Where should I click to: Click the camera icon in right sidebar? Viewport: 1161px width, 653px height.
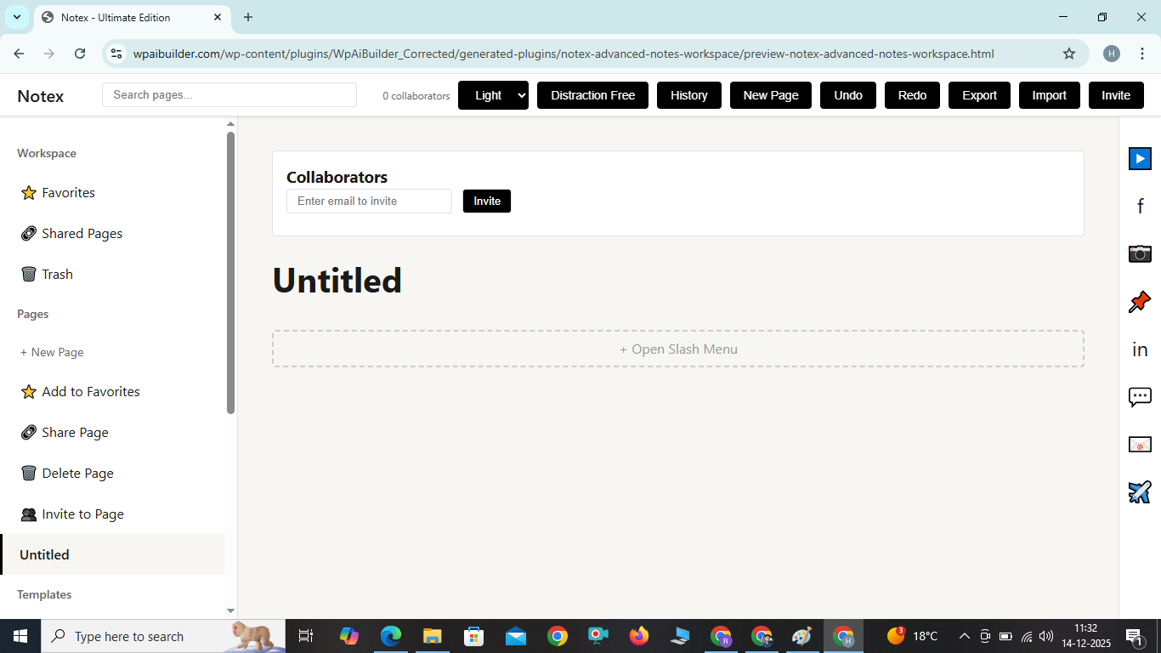[x=1140, y=253]
